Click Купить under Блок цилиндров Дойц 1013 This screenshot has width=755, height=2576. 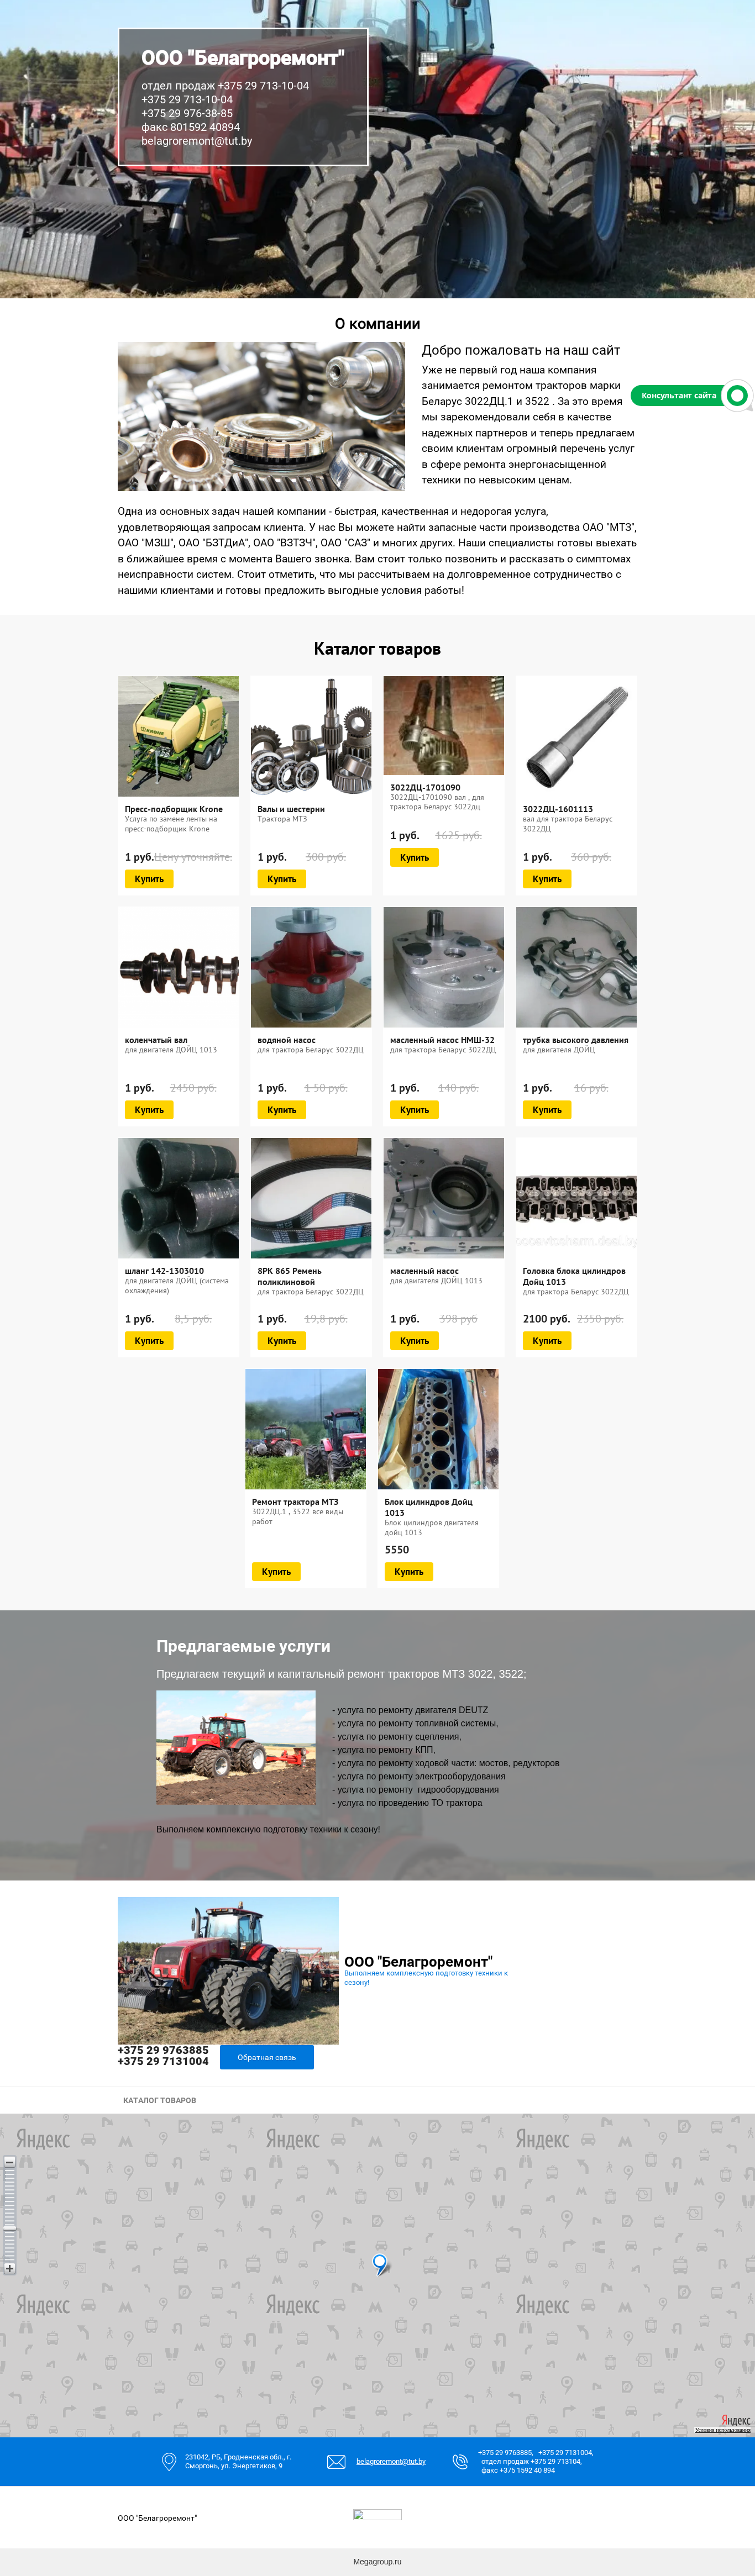pyautogui.click(x=408, y=1572)
